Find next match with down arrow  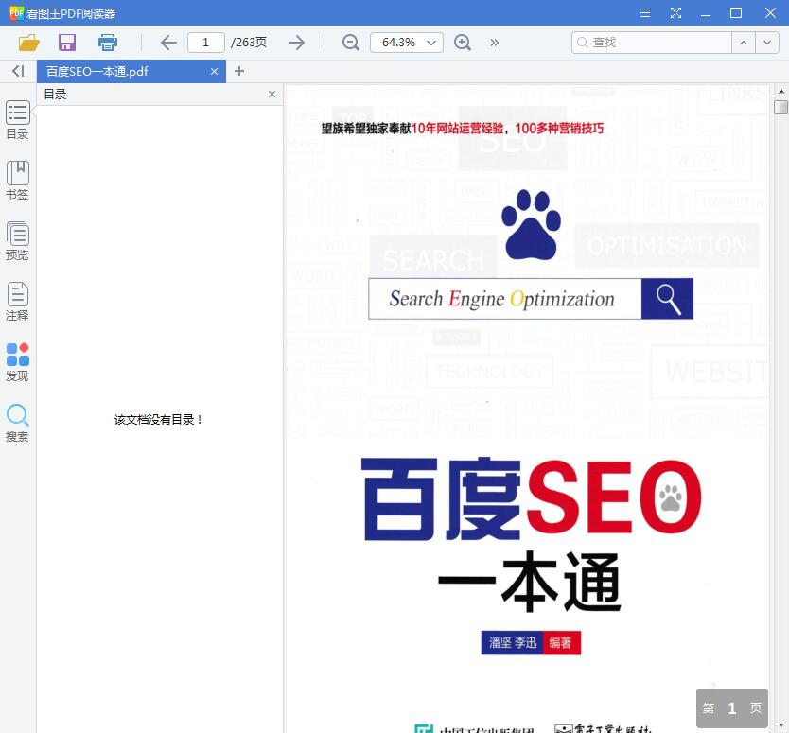pyautogui.click(x=767, y=43)
